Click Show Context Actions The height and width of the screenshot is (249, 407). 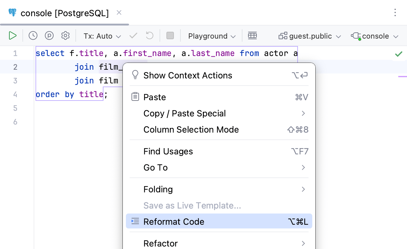[x=188, y=75]
